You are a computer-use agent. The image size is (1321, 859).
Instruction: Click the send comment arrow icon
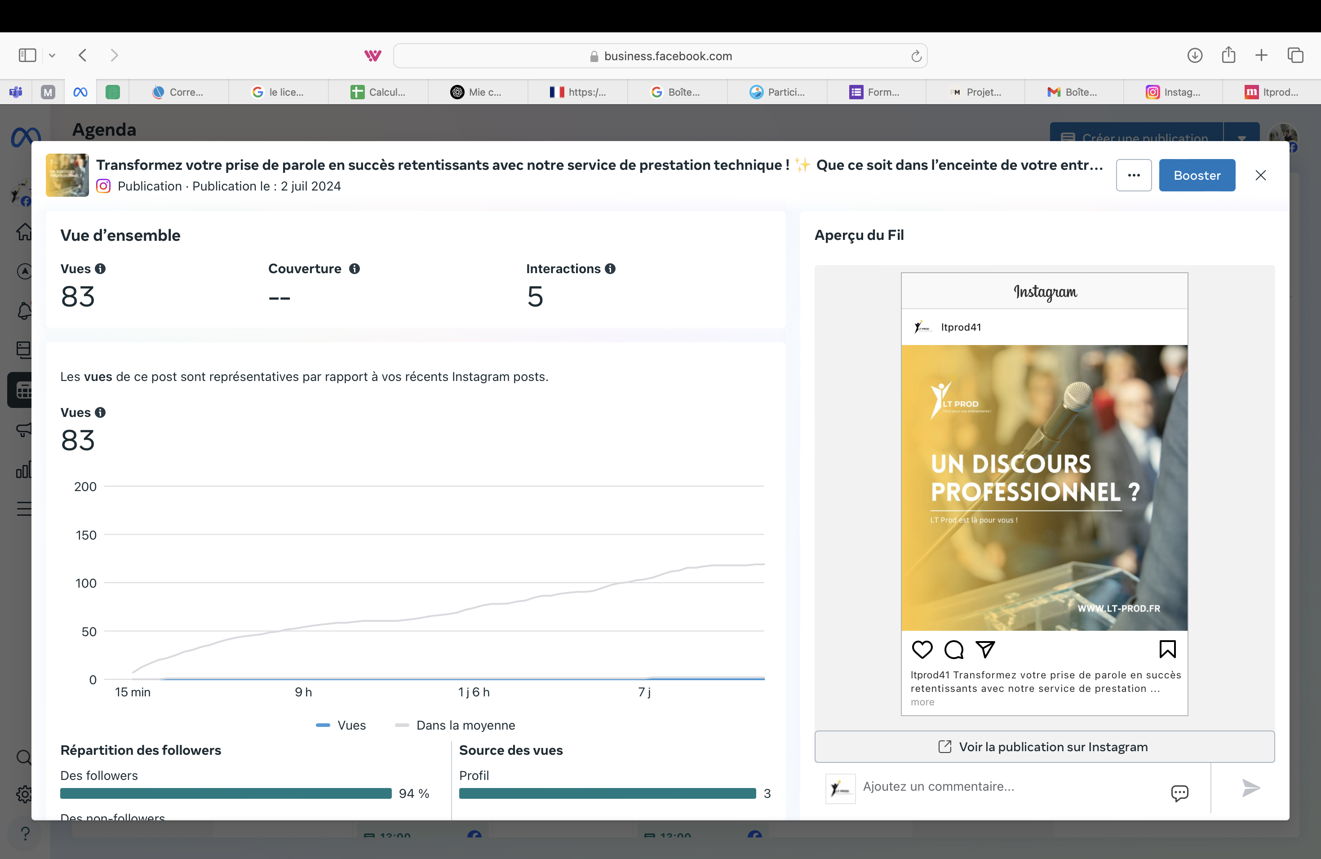(x=1250, y=788)
